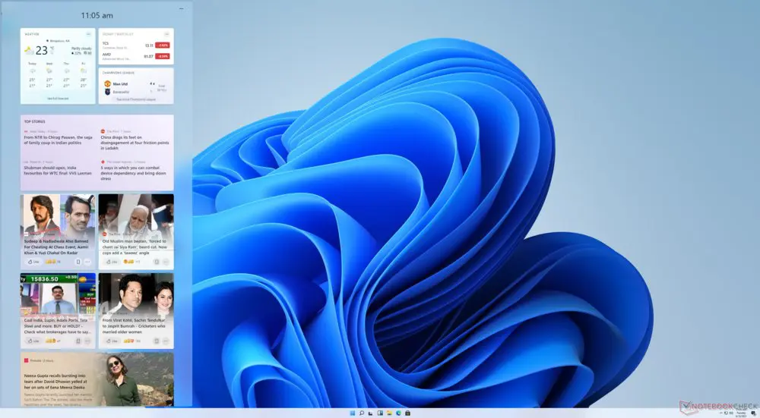Open more options on Coal India story
Image resolution: width=760 pixels, height=418 pixels.
(88, 341)
